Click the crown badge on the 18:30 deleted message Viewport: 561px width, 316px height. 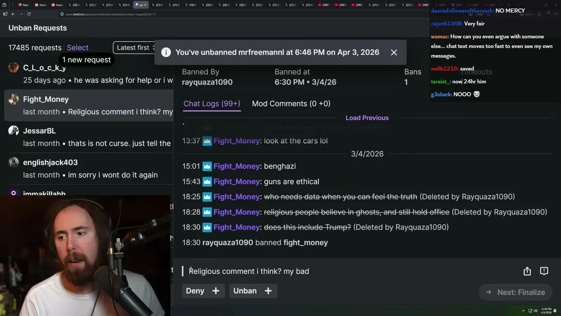pos(207,227)
